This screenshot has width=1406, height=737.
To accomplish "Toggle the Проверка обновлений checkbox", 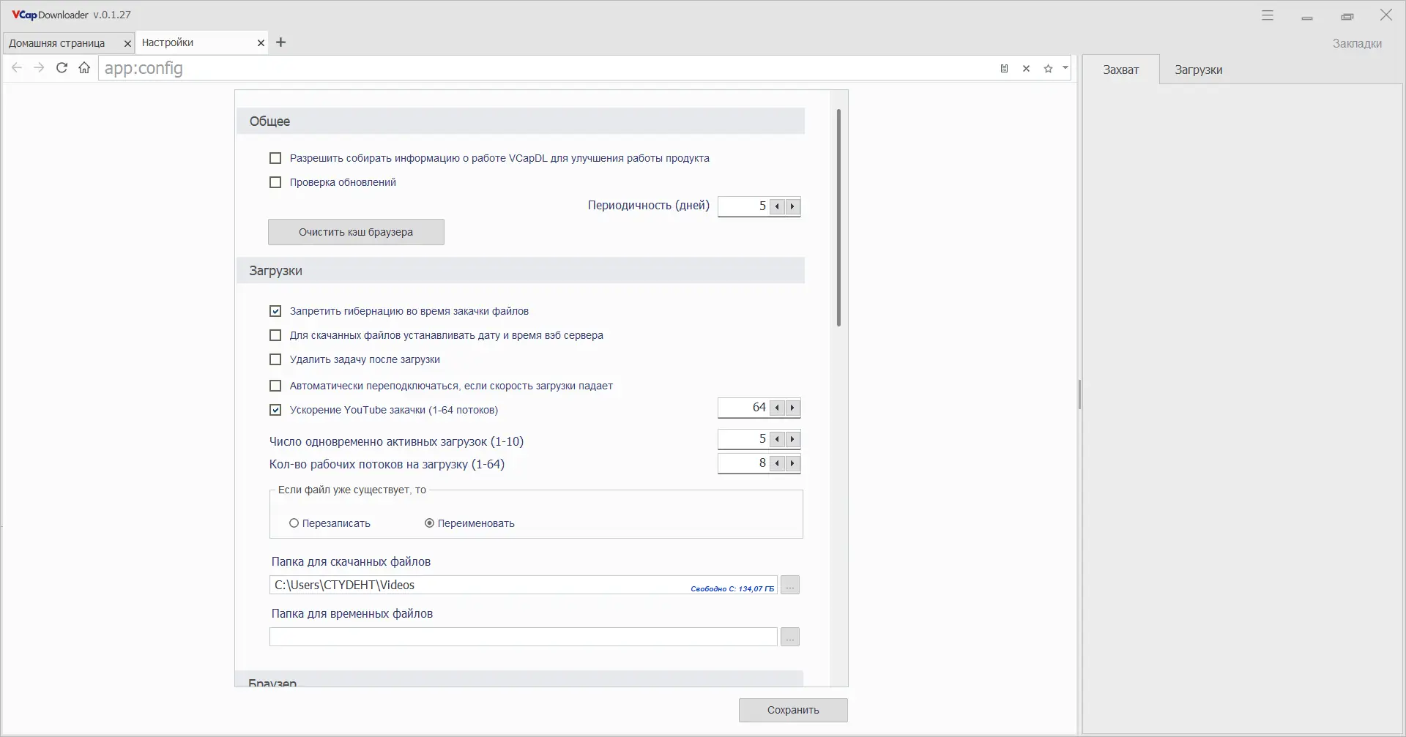I will pyautogui.click(x=275, y=182).
